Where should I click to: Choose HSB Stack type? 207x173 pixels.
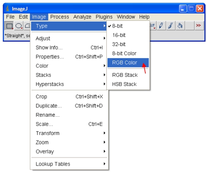128,84
